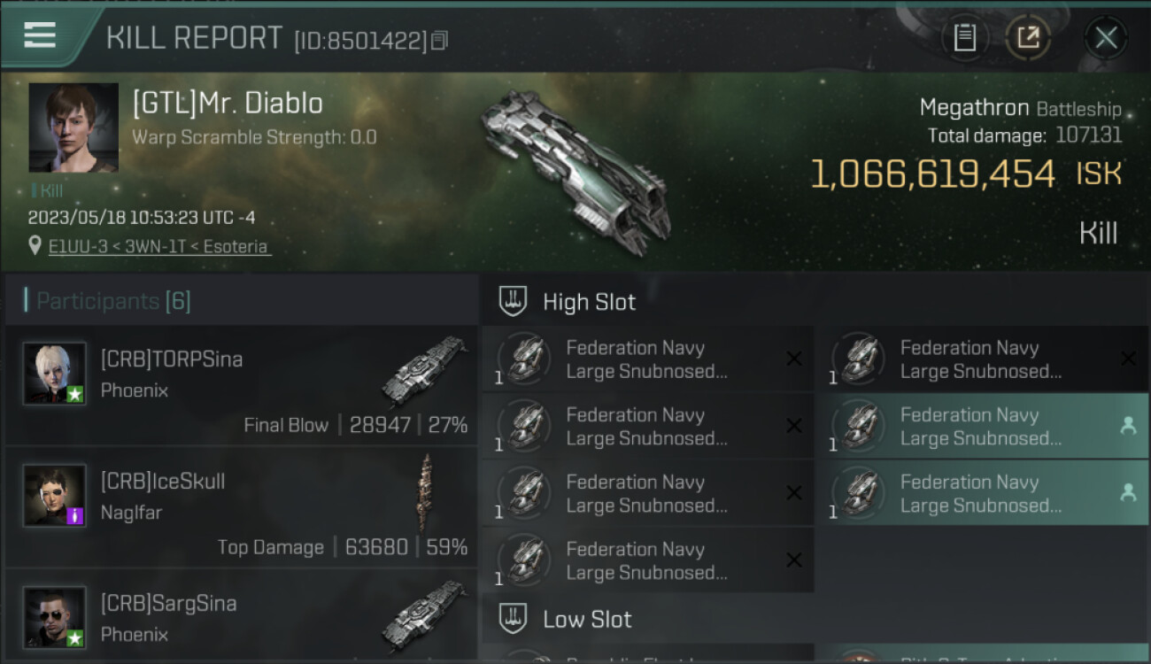This screenshot has height=664, width=1151.
Task: Click first Federation Navy module's X mark
Action: point(794,359)
